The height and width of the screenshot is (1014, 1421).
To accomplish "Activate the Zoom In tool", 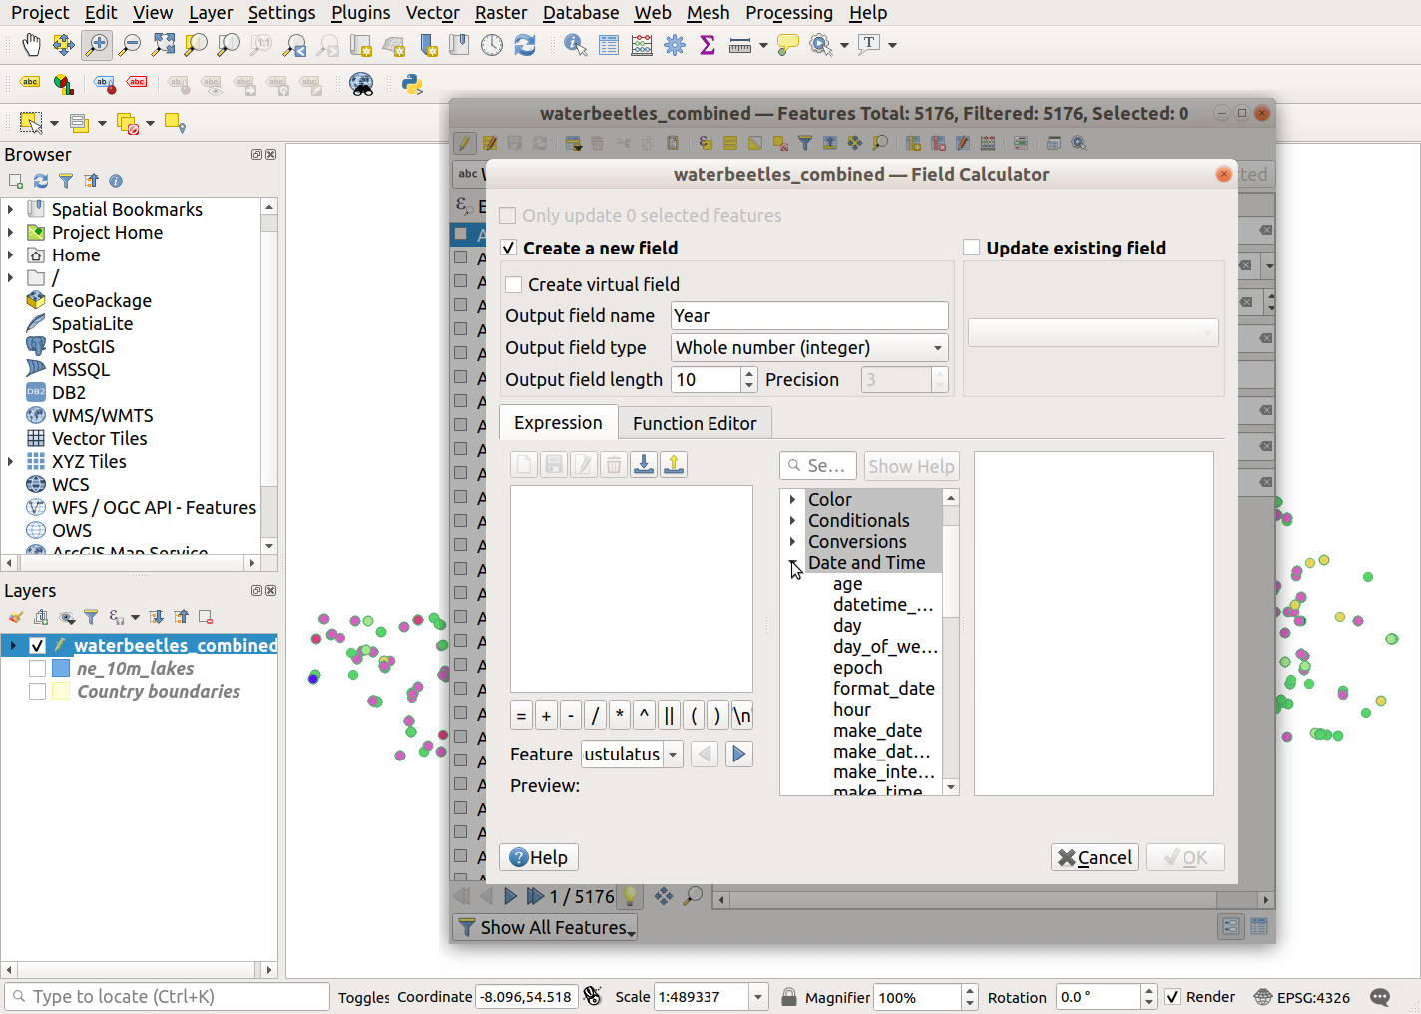I will (x=96, y=45).
